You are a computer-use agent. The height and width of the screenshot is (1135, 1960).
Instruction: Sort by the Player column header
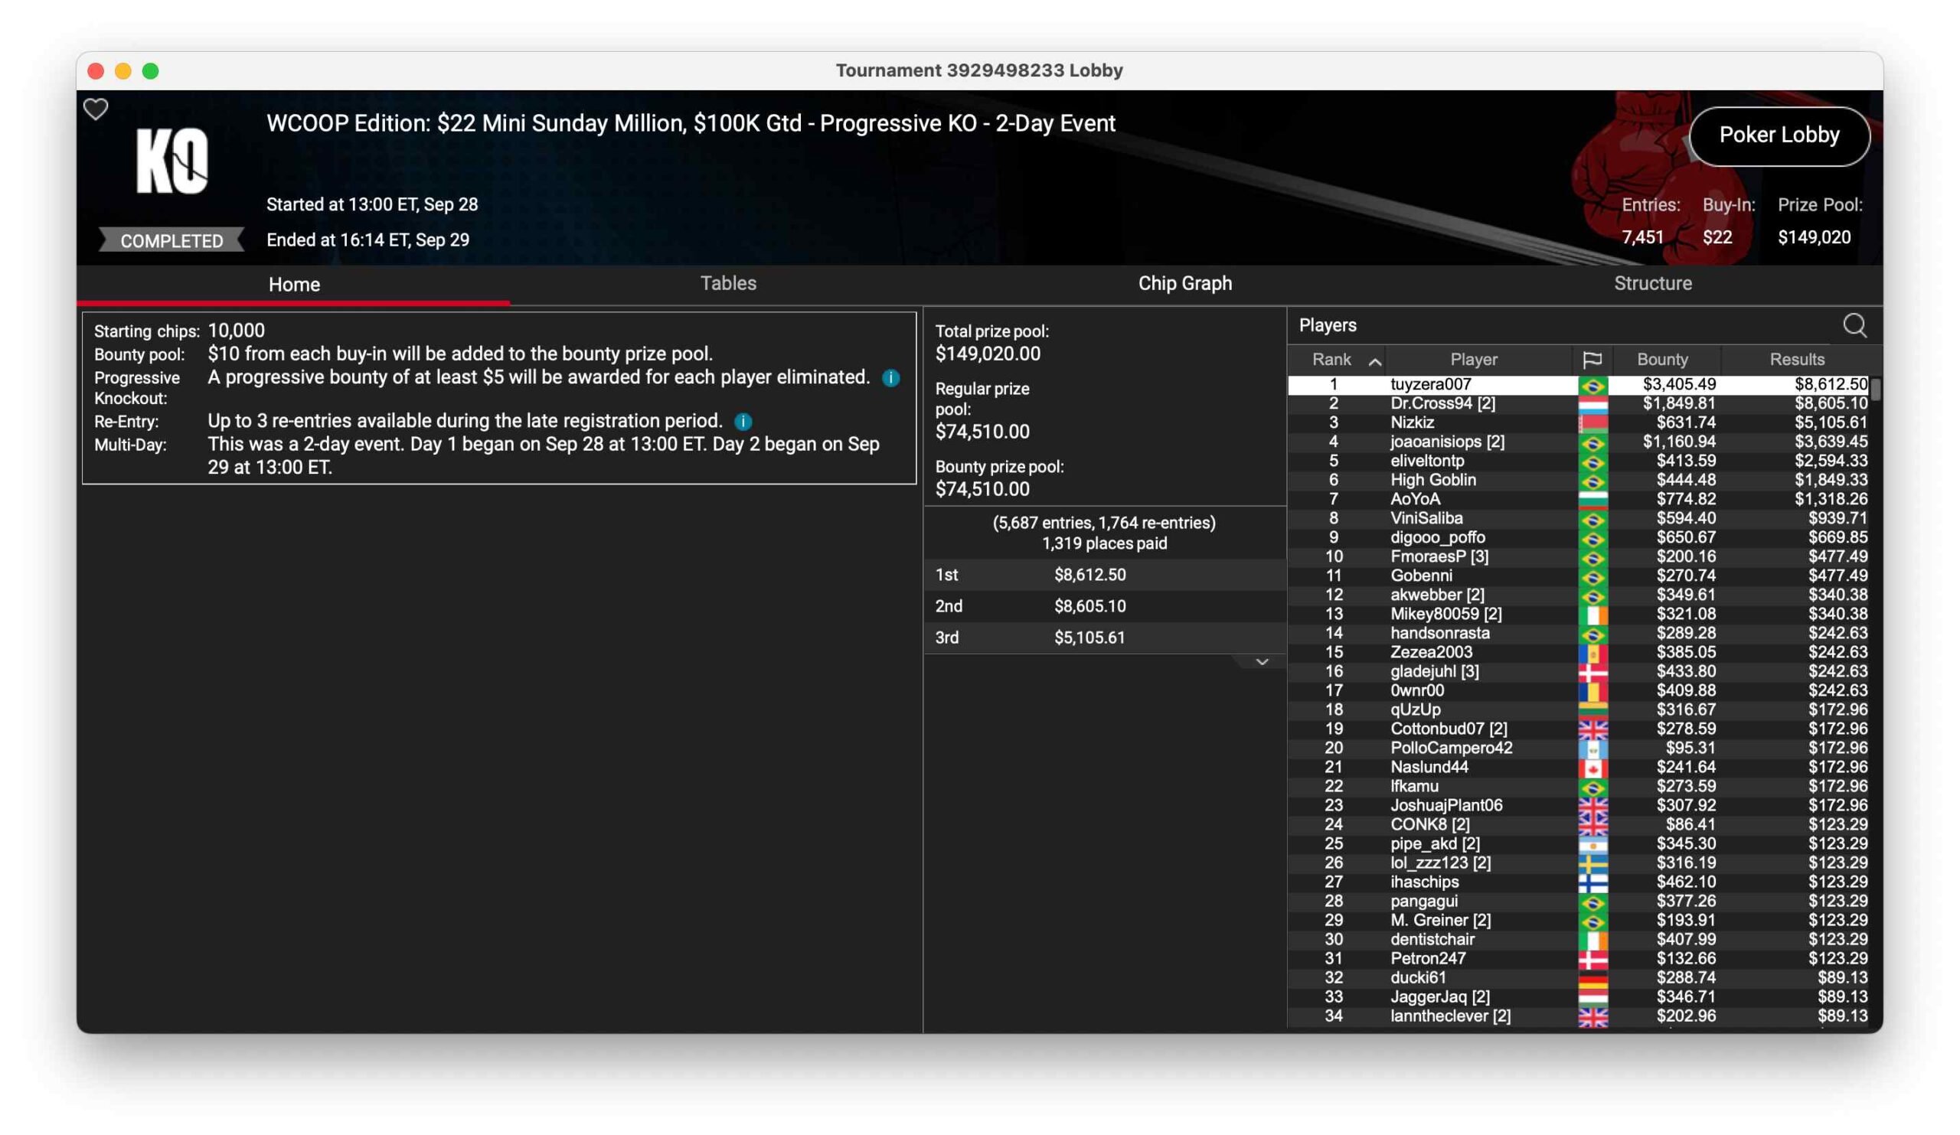pos(1473,359)
